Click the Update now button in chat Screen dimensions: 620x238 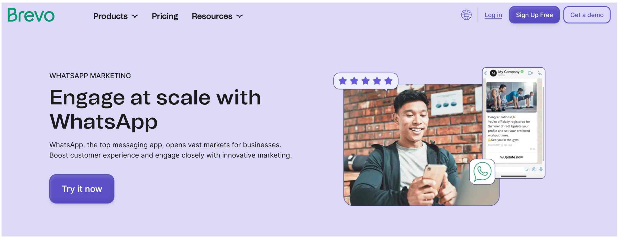pyautogui.click(x=511, y=157)
